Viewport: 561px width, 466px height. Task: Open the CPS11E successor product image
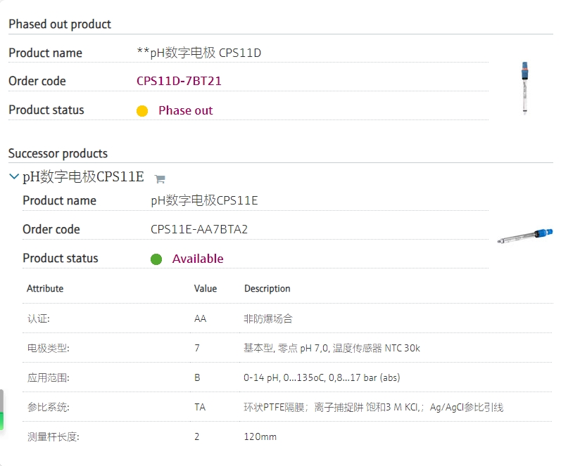(525, 236)
